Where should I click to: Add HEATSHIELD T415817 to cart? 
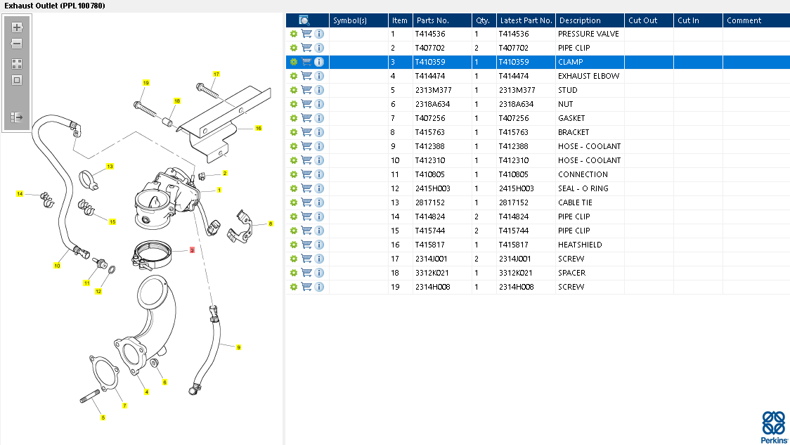coord(306,245)
